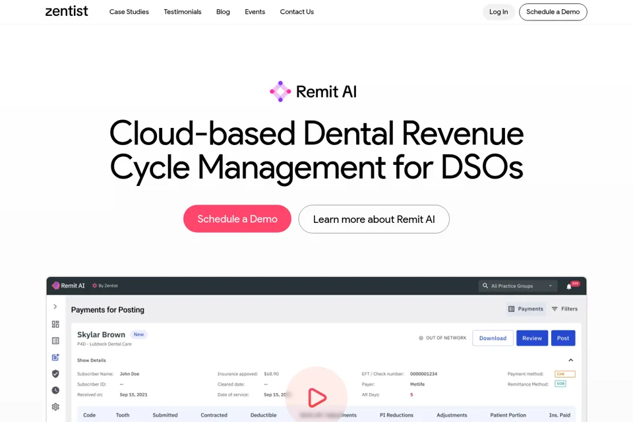Click the Ins. Paid column header
This screenshot has width=633, height=422.
(x=560, y=415)
